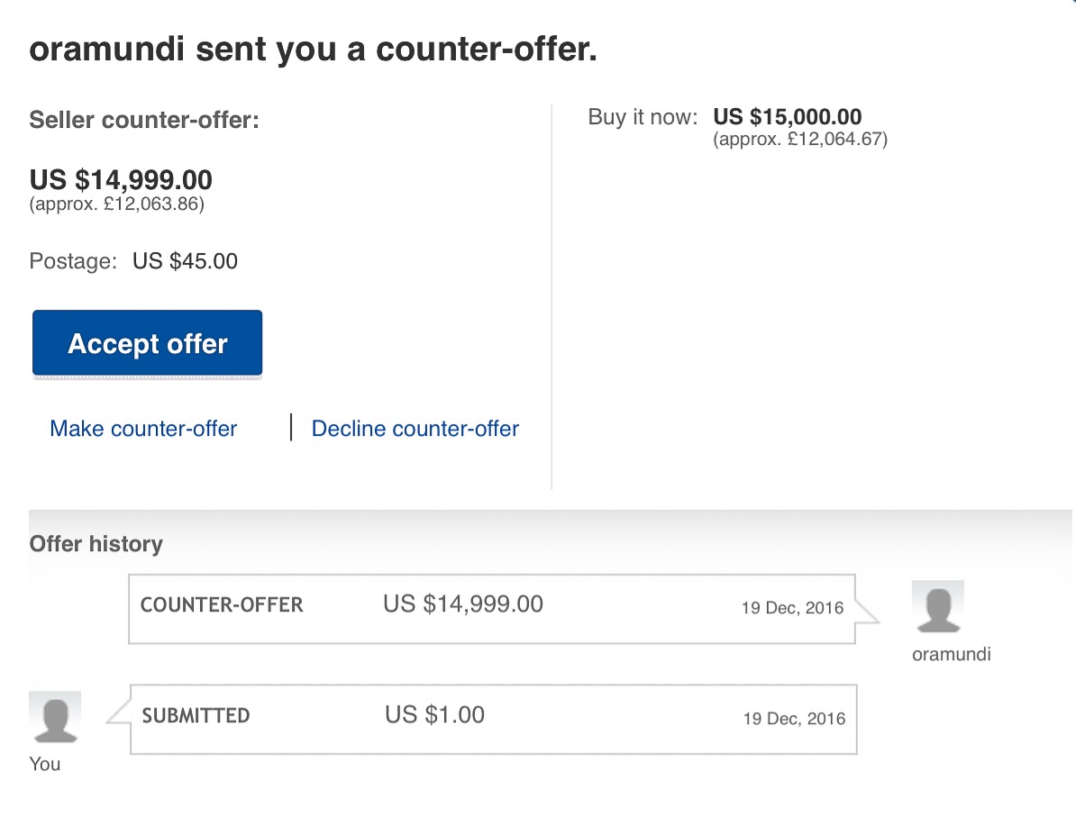Click the counter-offer date 19 Dec, 2016
The image size is (1076, 825).
(792, 608)
